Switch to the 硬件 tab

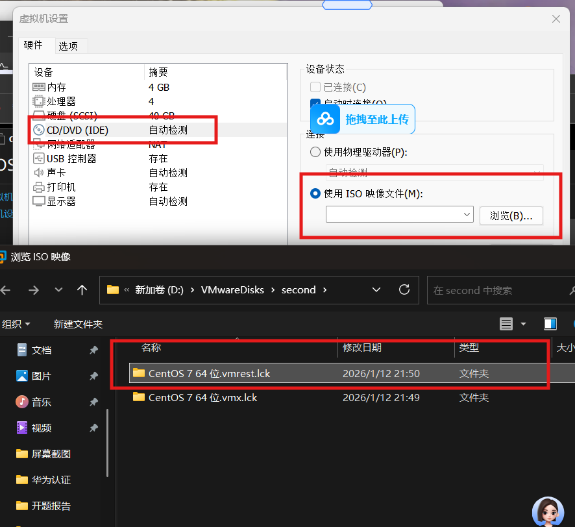(33, 45)
